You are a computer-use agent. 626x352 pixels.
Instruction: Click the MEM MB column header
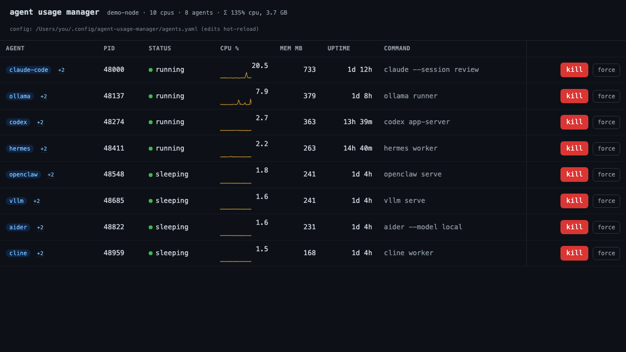tap(291, 48)
